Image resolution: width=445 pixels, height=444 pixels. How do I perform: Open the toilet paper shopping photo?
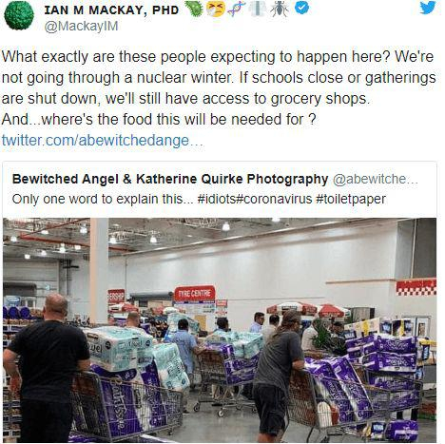220,330
